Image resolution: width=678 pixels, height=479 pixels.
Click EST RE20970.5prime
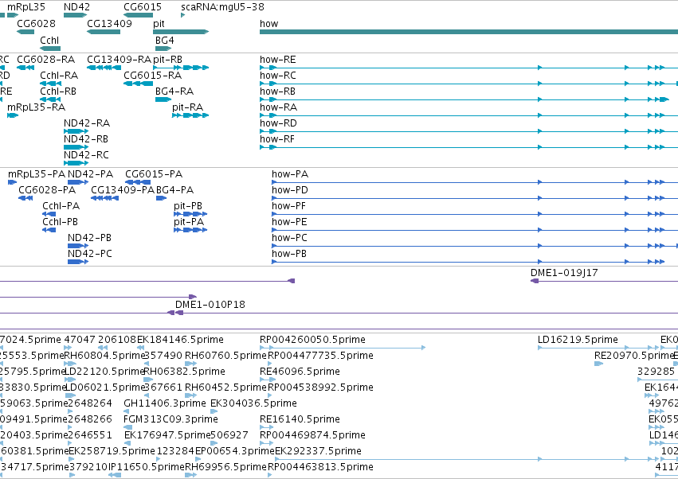pyautogui.click(x=634, y=356)
